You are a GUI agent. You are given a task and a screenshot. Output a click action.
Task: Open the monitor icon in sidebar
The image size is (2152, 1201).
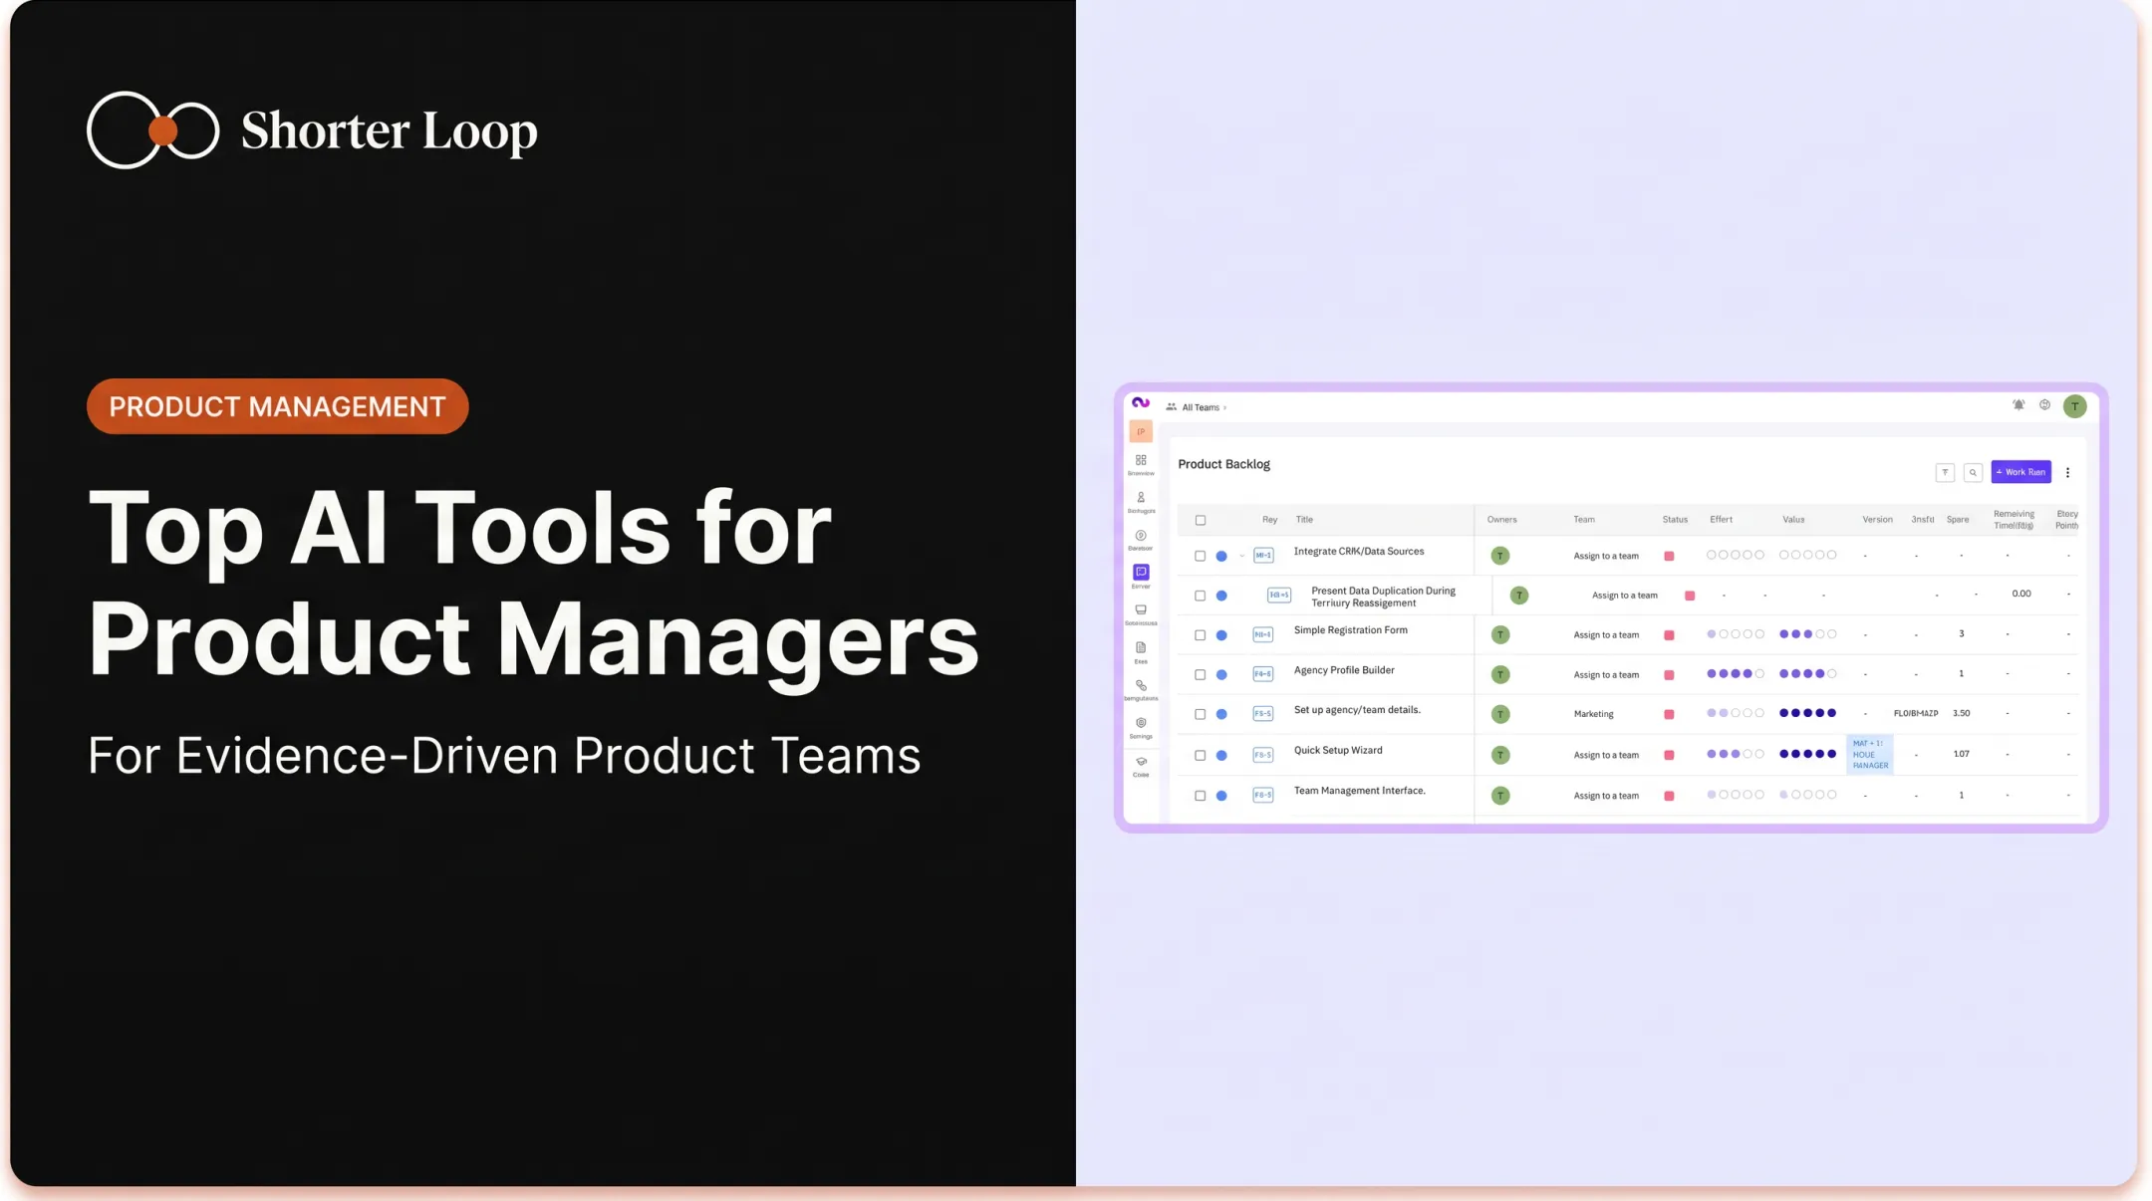(x=1141, y=609)
